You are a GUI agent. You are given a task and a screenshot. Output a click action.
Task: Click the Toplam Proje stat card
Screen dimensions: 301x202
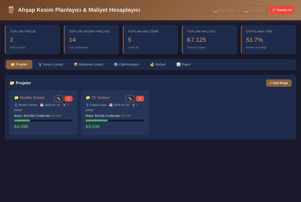[x=33, y=40]
